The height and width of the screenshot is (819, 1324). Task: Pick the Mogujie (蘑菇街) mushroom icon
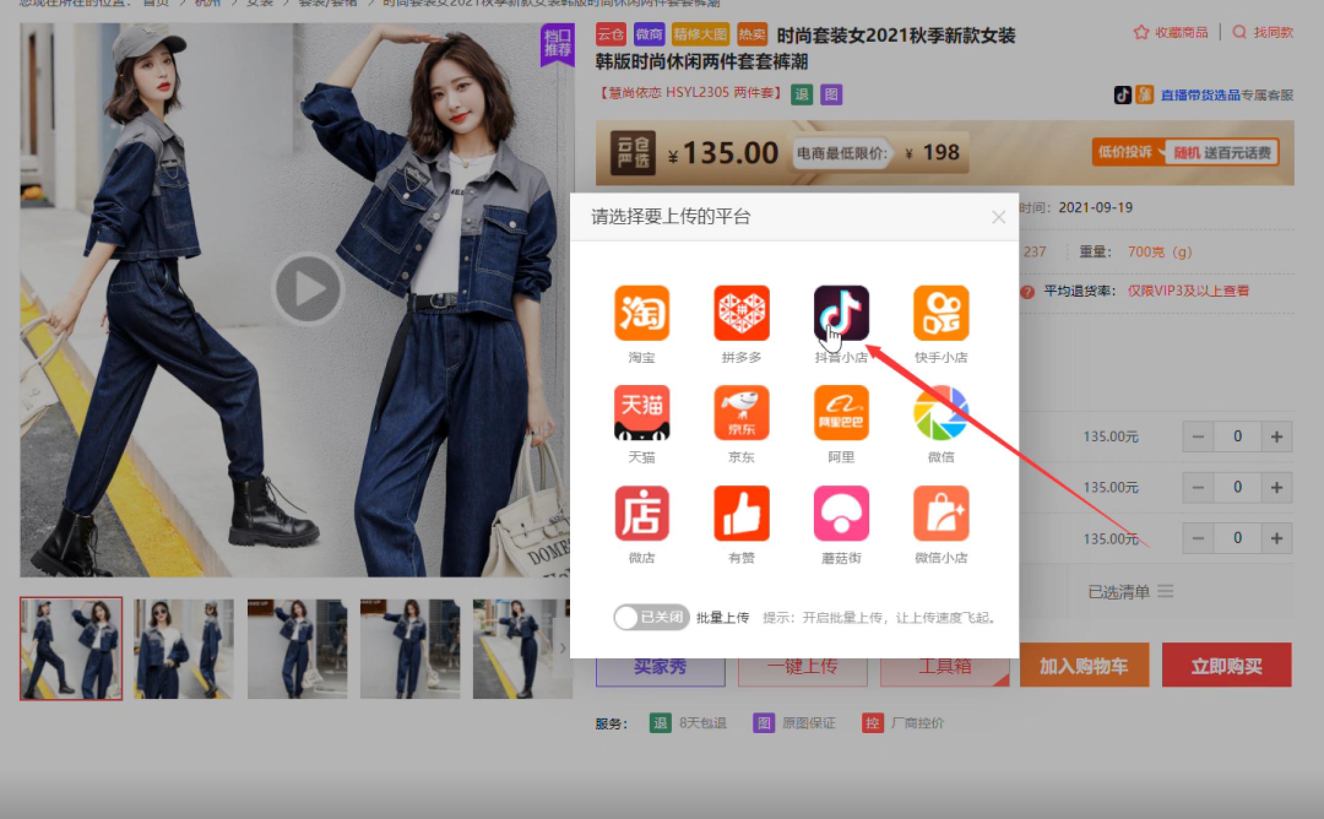pyautogui.click(x=841, y=513)
